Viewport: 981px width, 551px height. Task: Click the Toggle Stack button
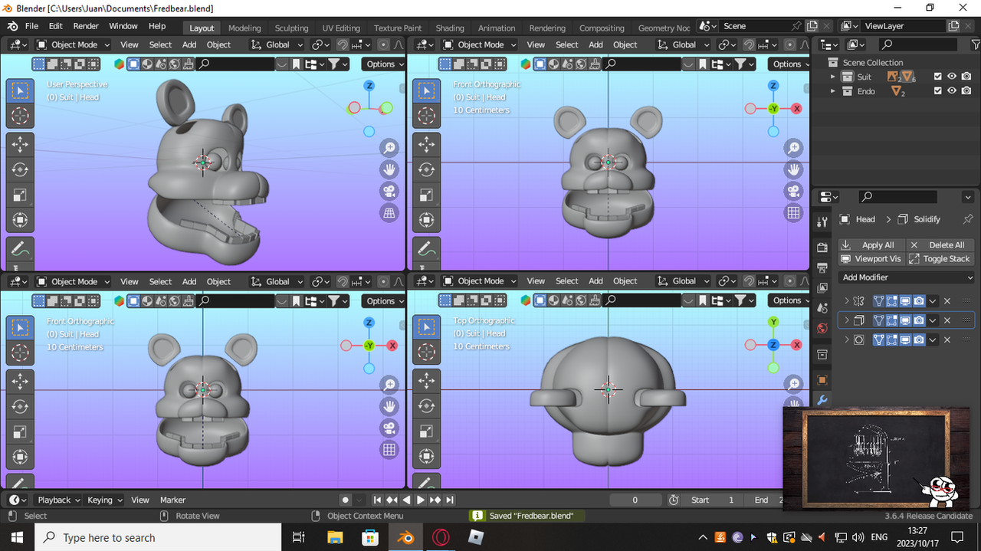pos(940,259)
